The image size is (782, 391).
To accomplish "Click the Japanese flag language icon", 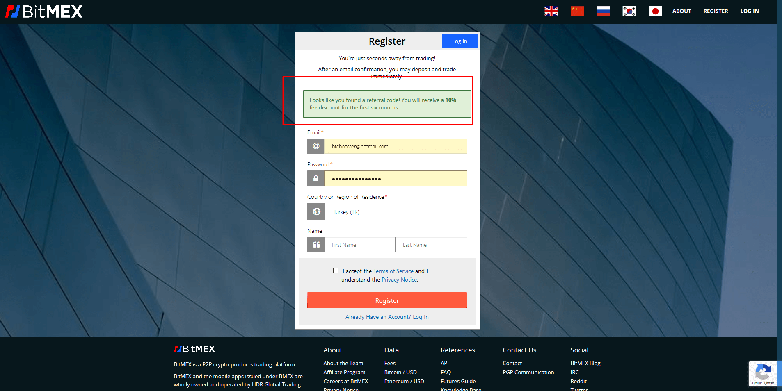I will [655, 11].
